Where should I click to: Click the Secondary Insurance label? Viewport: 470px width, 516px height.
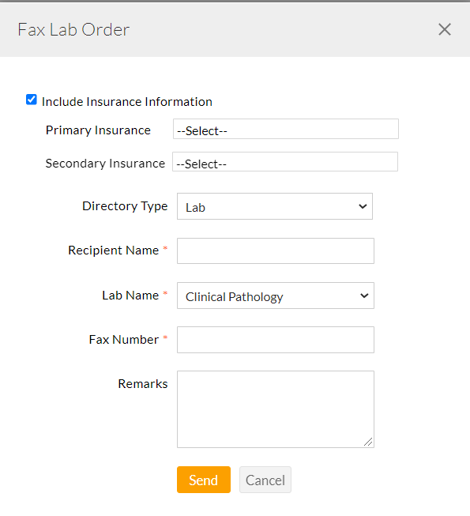click(x=105, y=164)
